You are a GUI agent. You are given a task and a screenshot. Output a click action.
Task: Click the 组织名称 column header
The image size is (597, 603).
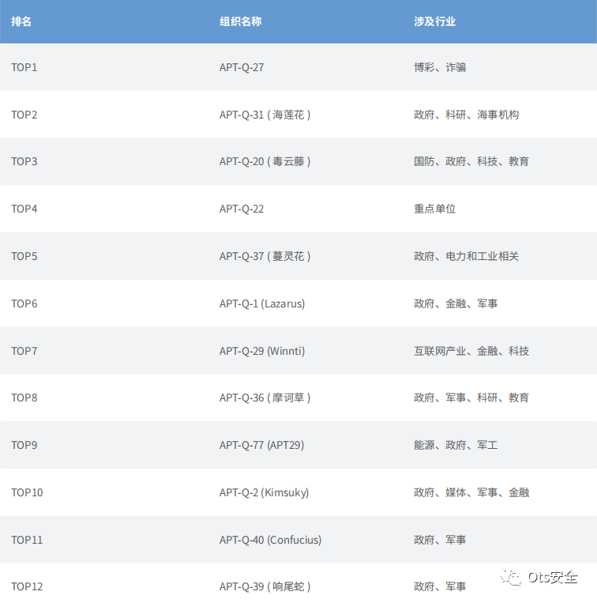click(x=241, y=21)
